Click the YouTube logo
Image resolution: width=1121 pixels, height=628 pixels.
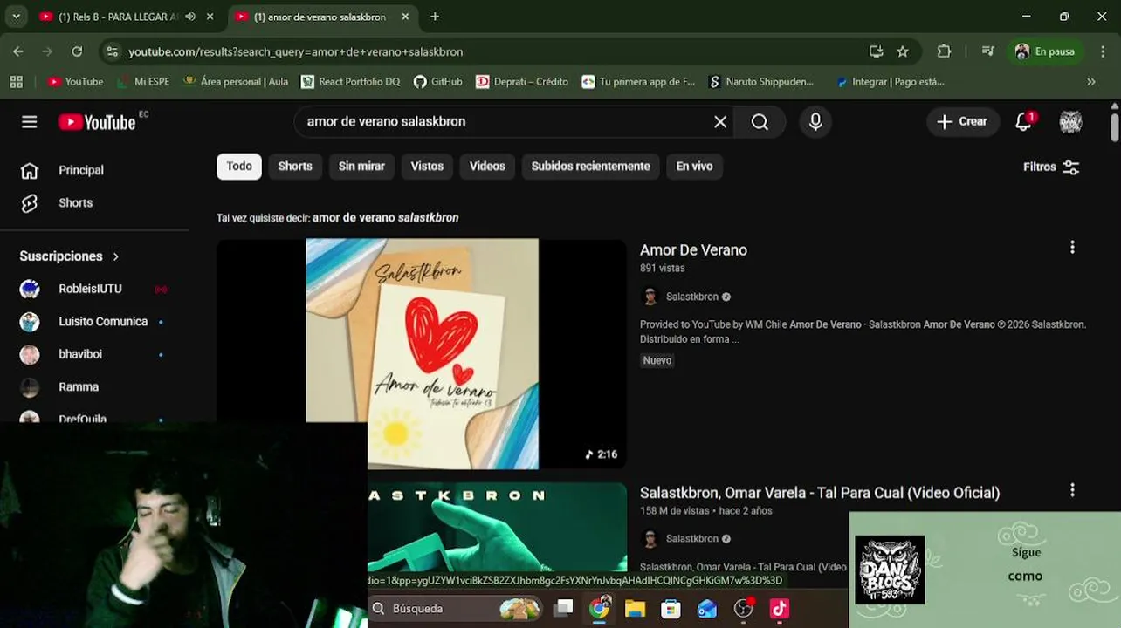coord(97,122)
